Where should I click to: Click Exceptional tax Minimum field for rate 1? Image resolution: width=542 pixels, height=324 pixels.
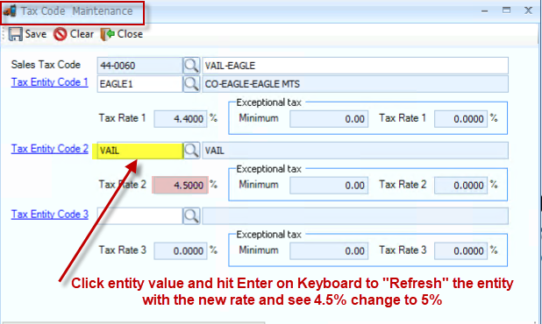pyautogui.click(x=329, y=119)
